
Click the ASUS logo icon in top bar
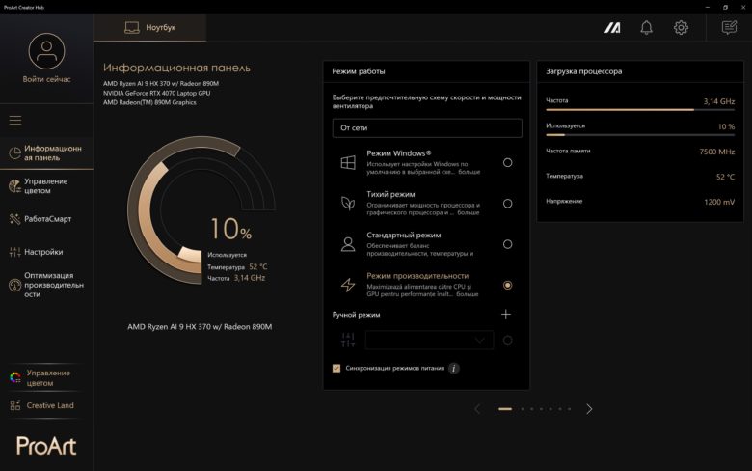click(612, 28)
